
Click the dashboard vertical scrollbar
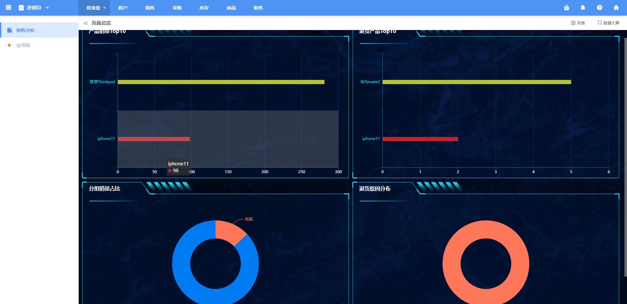tap(625, 157)
